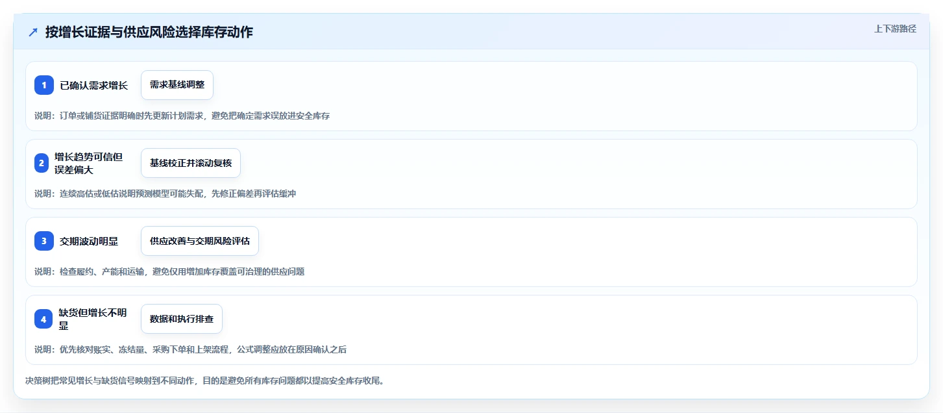The image size is (943, 413).
Task: Click the 上下游路径 label
Action: (895, 29)
